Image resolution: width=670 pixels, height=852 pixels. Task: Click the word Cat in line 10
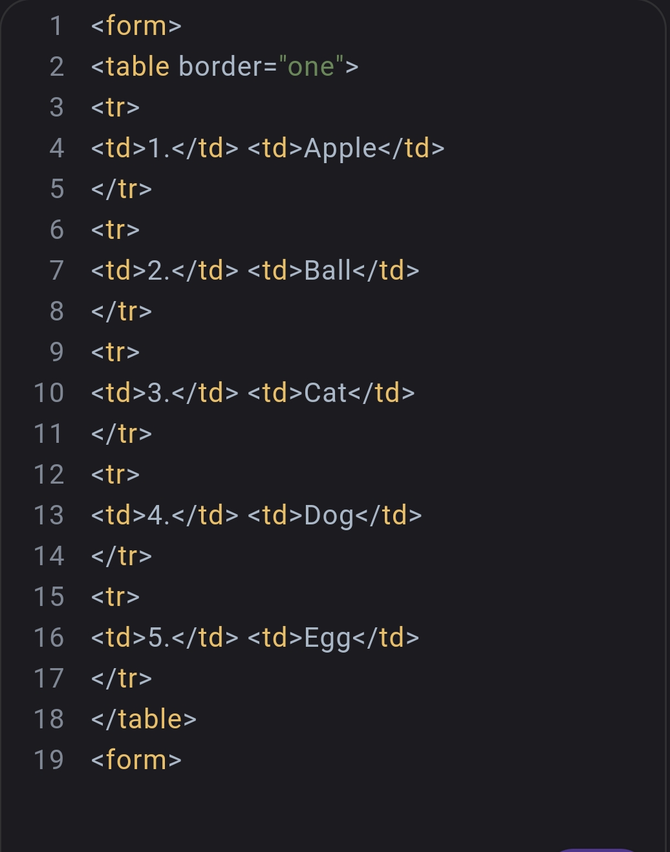pos(325,393)
